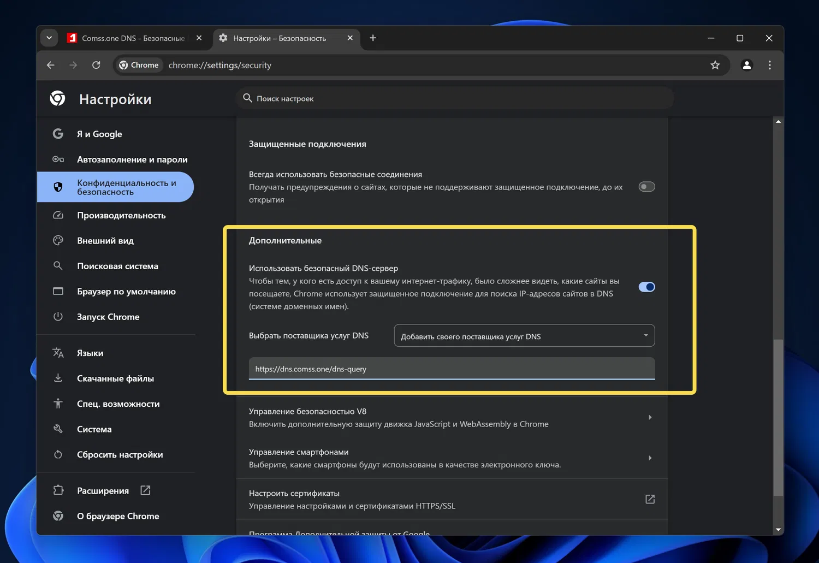Open Производительность settings section

pos(121,215)
